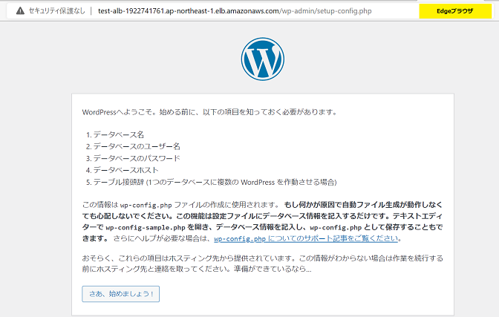Click the 'おそらく、これらの項目は' paragraph

[263, 264]
